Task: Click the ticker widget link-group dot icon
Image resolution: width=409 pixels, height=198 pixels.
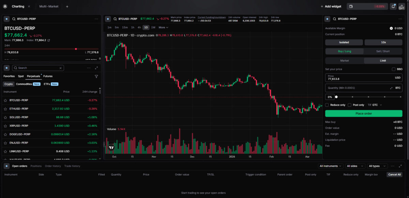Action: 6,19
